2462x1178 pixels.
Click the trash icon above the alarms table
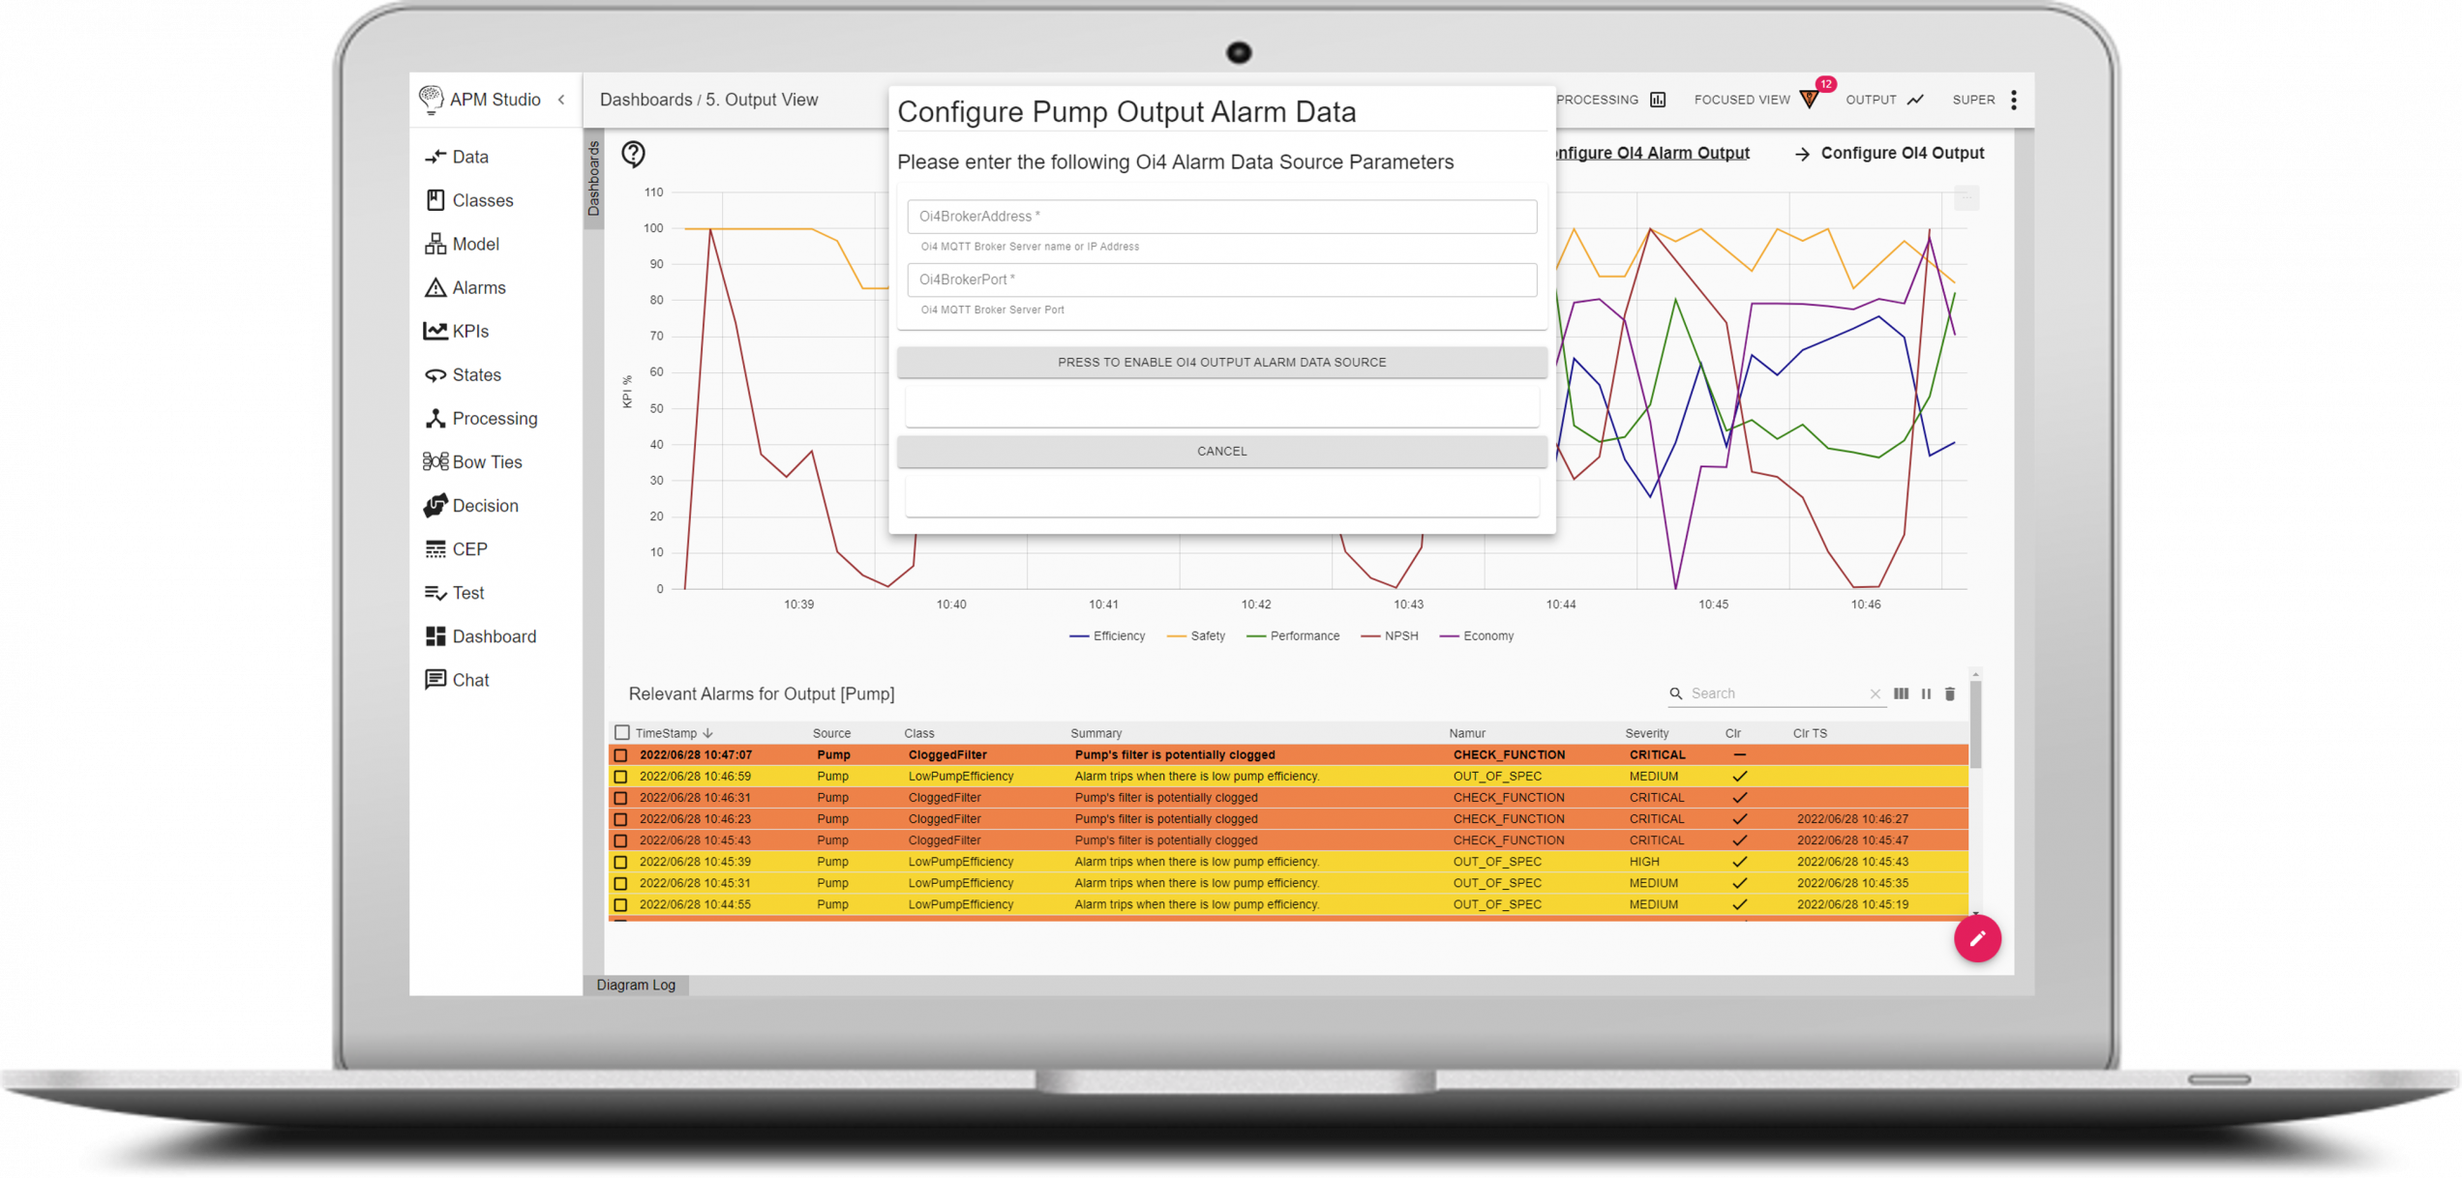1950,693
